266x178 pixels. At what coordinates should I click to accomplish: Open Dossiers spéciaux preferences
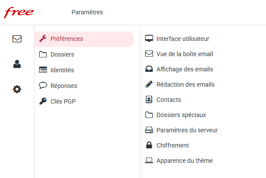181,115
